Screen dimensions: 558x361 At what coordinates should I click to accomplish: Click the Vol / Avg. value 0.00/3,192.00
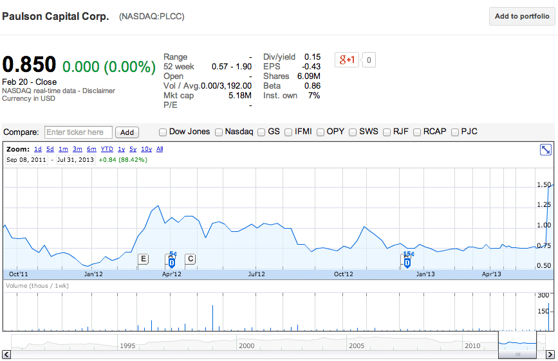(x=226, y=85)
